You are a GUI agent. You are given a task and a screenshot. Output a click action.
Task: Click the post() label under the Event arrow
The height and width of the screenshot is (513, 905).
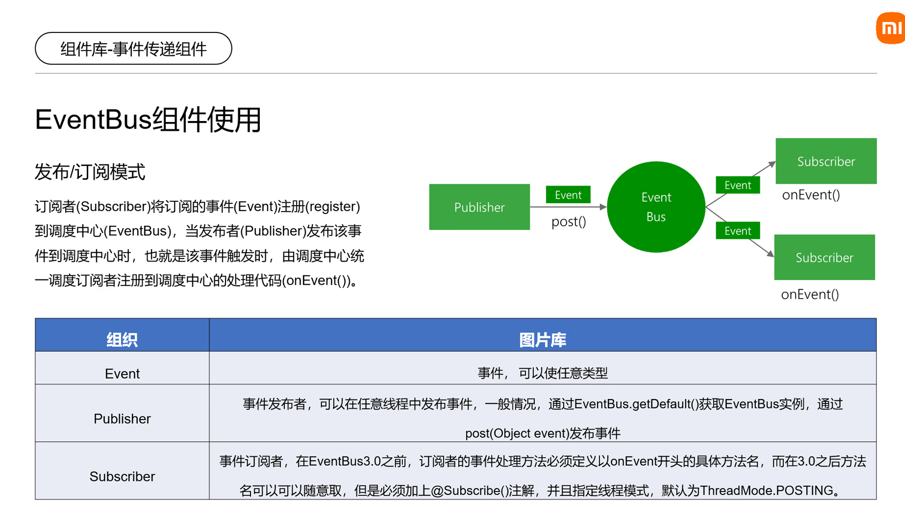coord(569,222)
